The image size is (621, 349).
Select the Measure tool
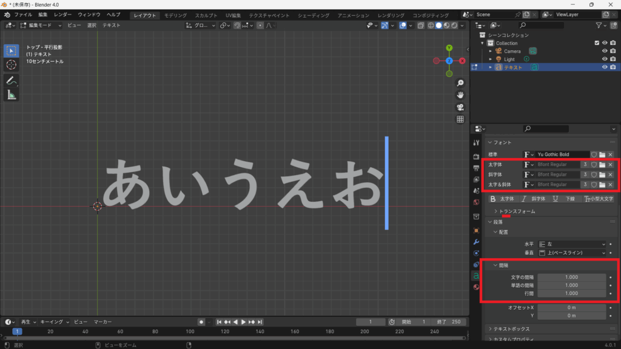[x=12, y=95]
